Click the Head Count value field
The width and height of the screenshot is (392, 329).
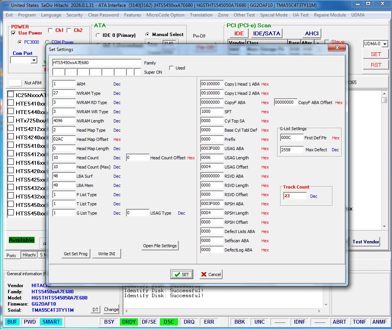(64, 158)
